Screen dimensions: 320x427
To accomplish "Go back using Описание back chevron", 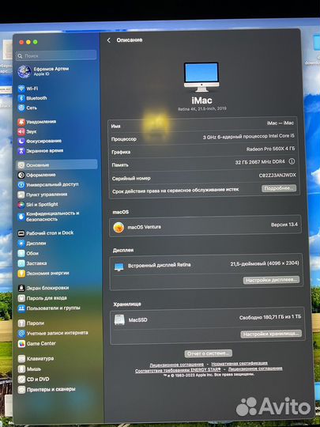I will pos(108,40).
